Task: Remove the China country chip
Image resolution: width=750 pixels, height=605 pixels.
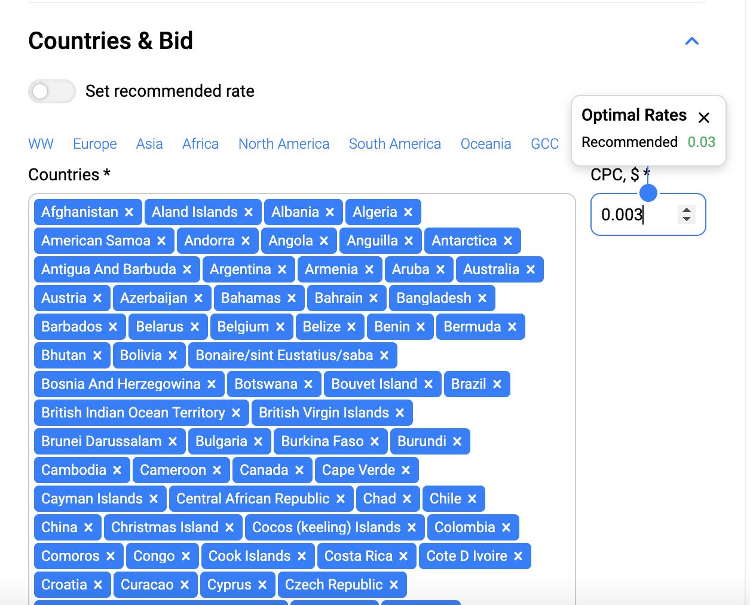Action: (x=88, y=527)
